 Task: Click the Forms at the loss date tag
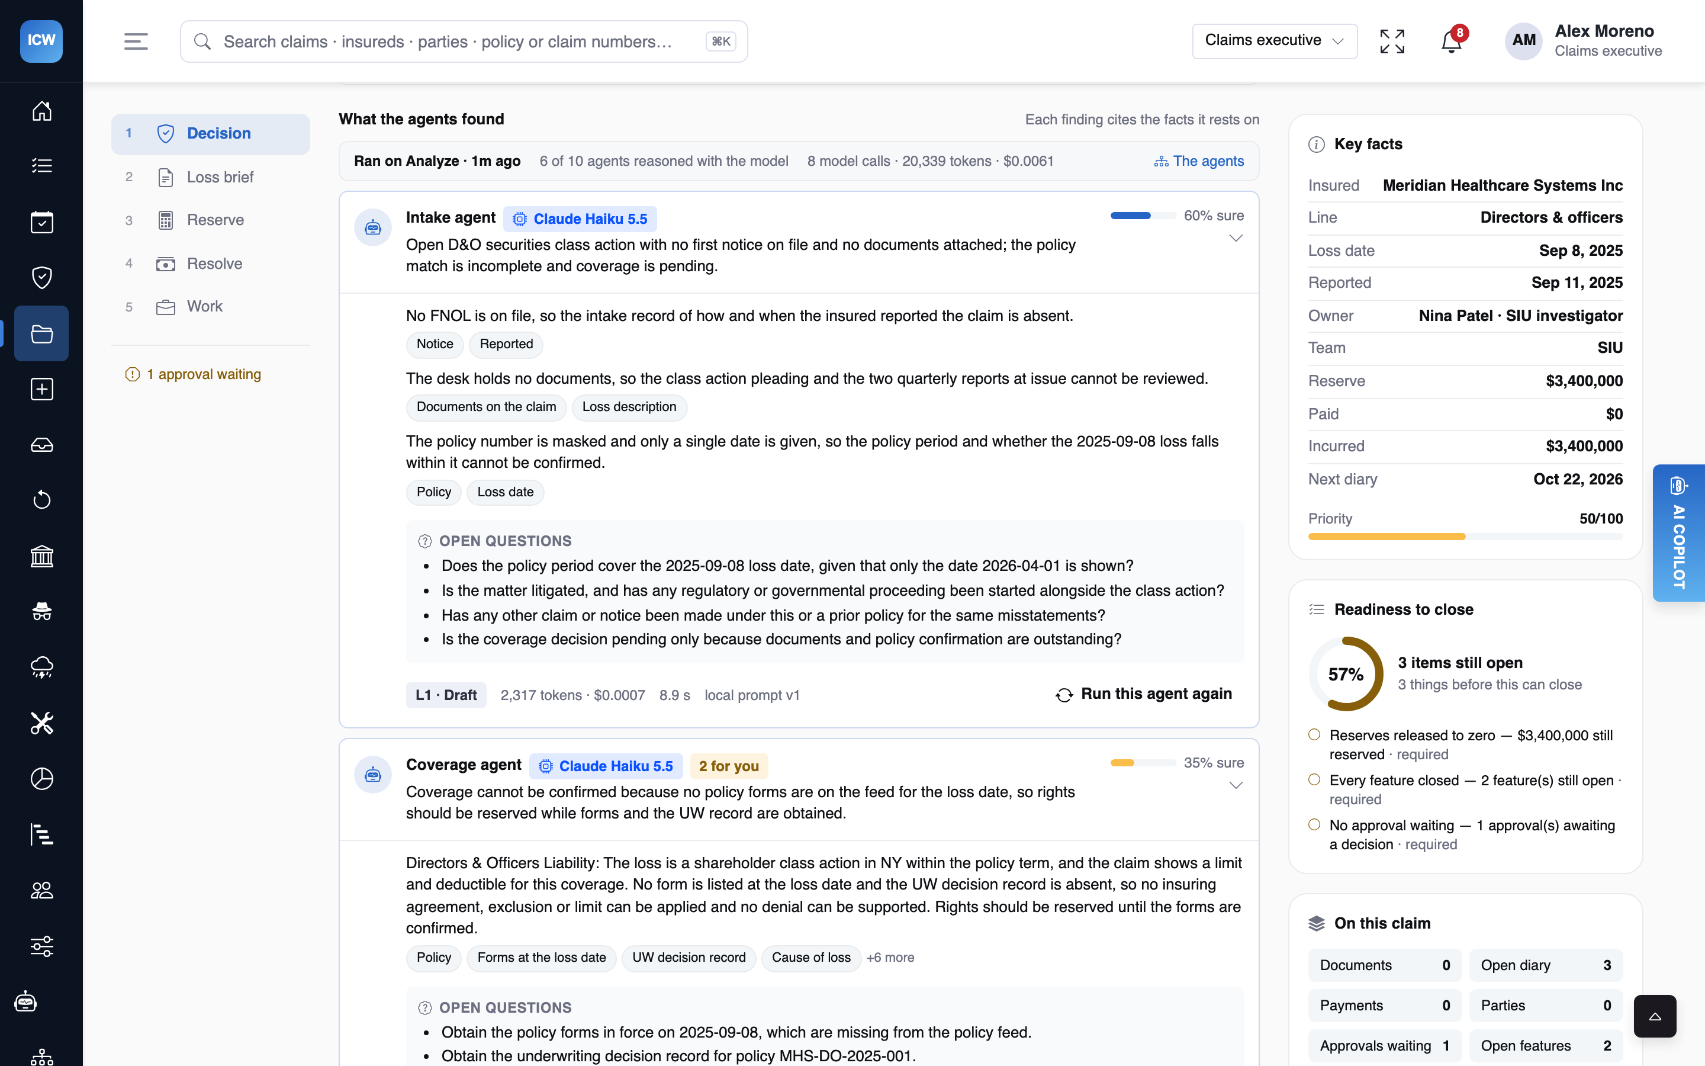[x=541, y=958]
